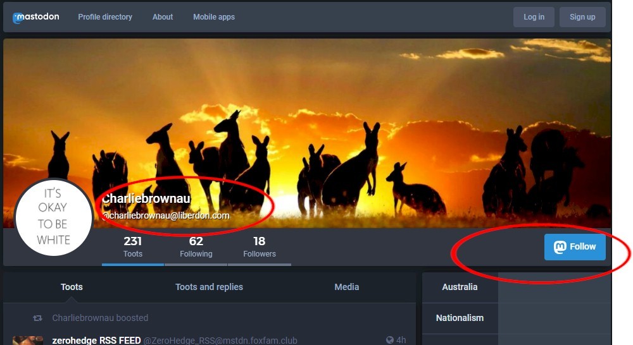The image size is (633, 345).
Task: Open the Australia featured hashtag
Action: coord(460,287)
